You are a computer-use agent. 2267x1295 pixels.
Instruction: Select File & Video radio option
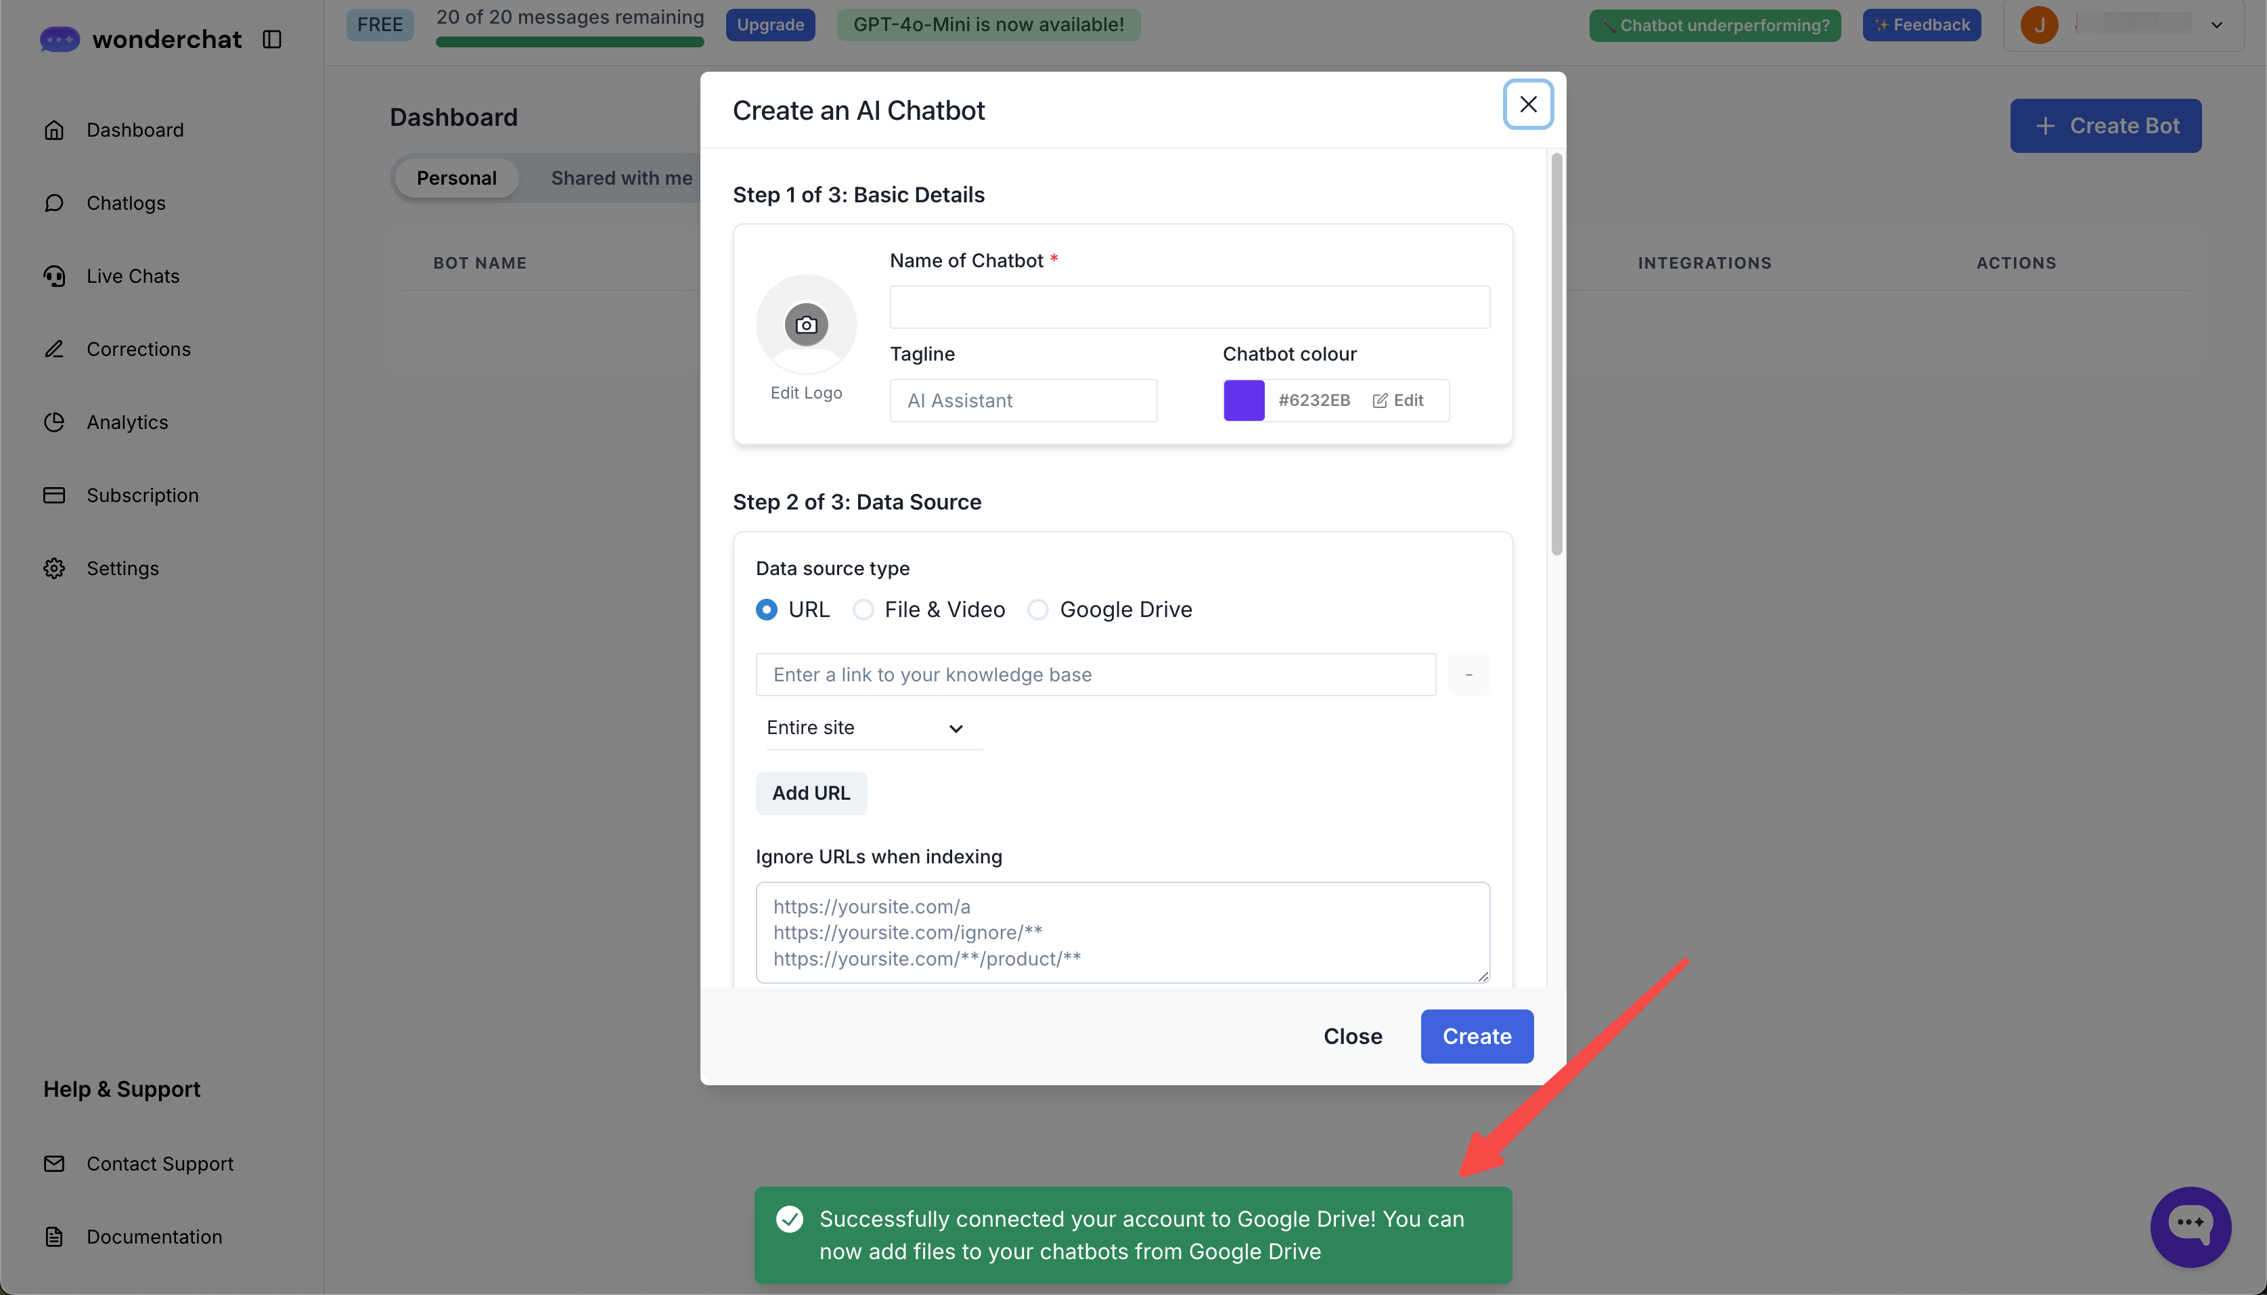pos(863,609)
